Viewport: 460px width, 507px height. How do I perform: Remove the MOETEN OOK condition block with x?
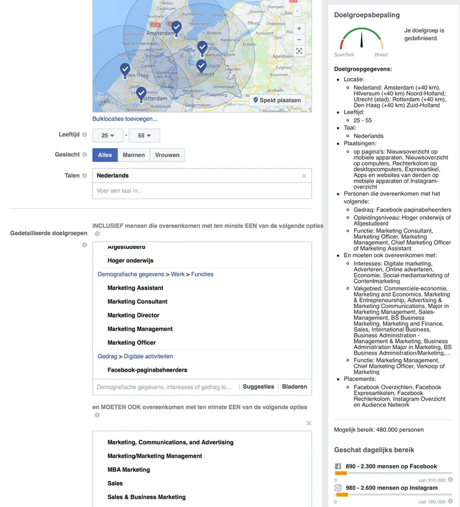[x=309, y=423]
